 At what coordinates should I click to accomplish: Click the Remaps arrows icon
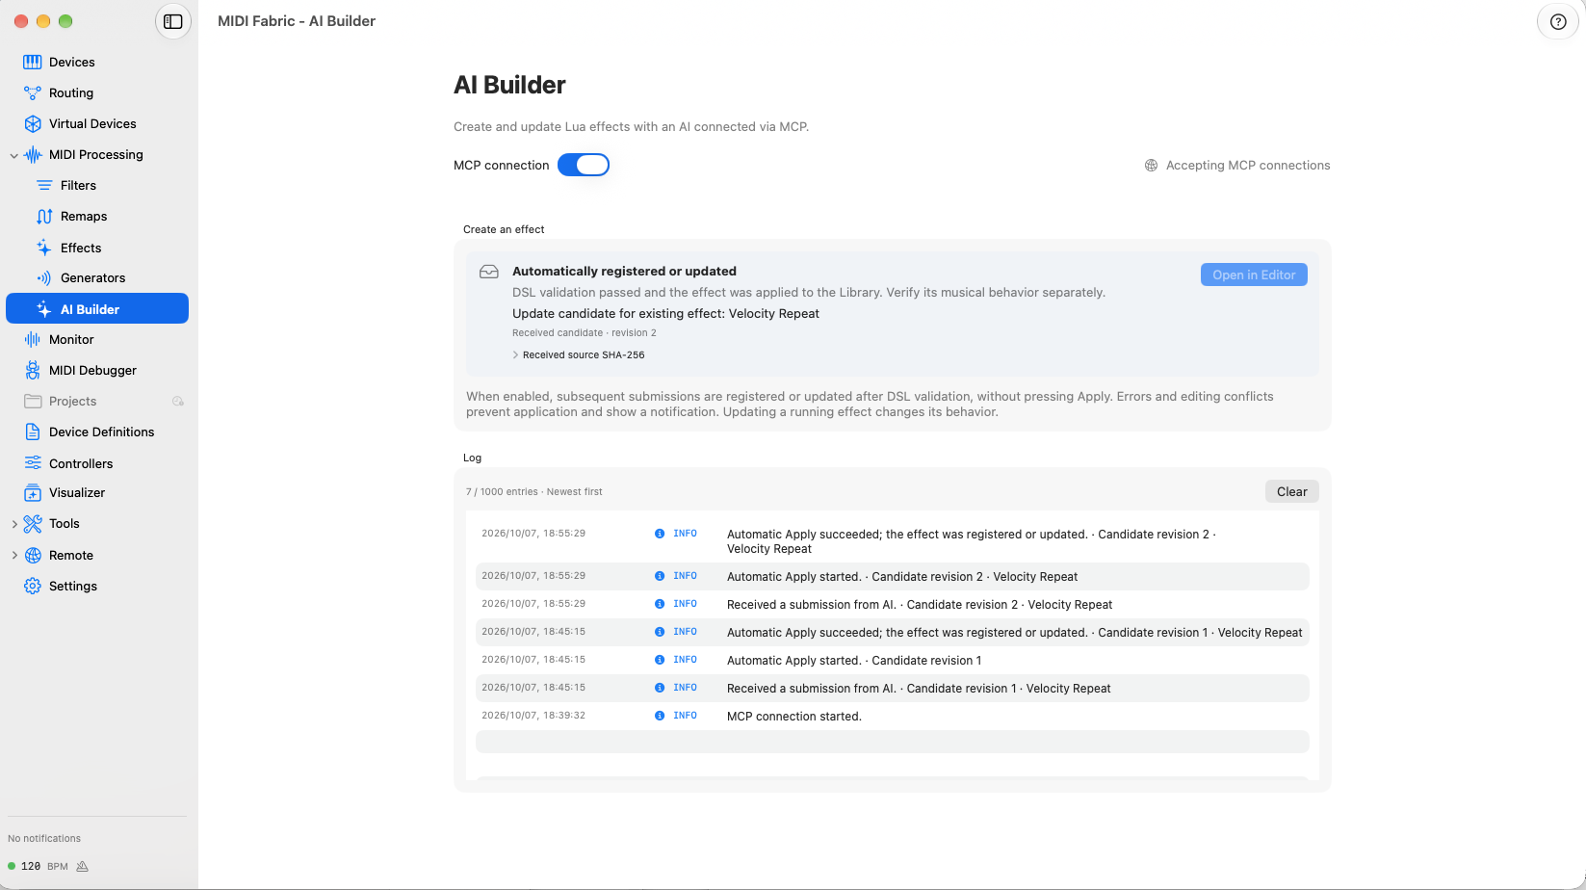click(x=44, y=216)
